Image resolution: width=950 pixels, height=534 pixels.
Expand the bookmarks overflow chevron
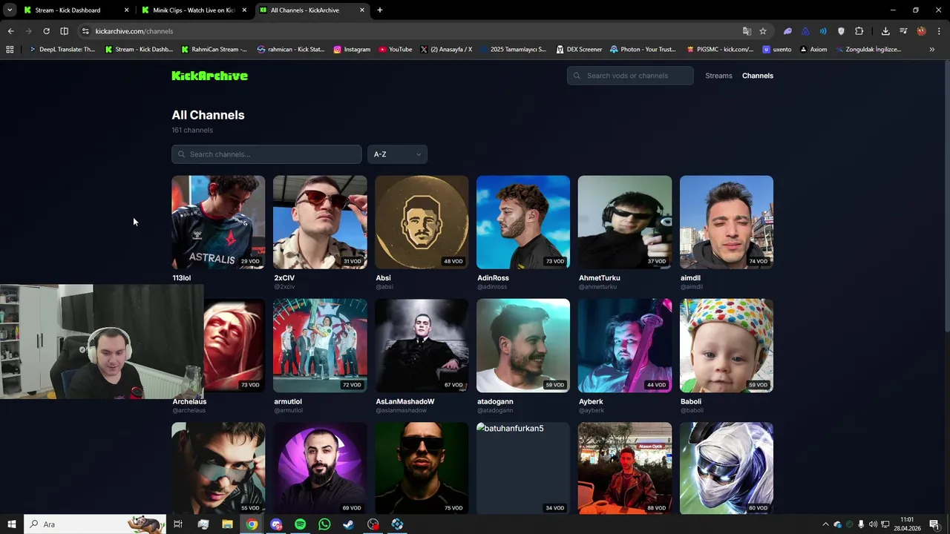click(932, 50)
